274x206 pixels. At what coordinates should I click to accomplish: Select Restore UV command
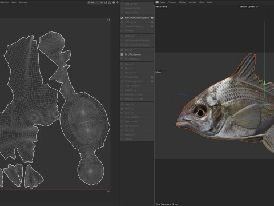(137, 135)
